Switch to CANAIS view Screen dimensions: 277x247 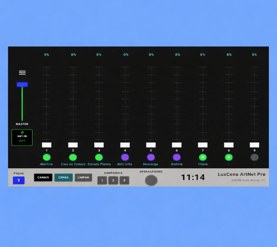[x=43, y=177]
